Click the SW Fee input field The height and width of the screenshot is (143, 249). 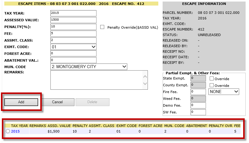coord(198,112)
